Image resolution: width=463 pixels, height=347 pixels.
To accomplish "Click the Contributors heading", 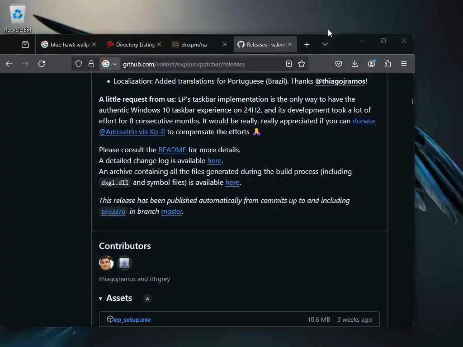I will (x=125, y=246).
